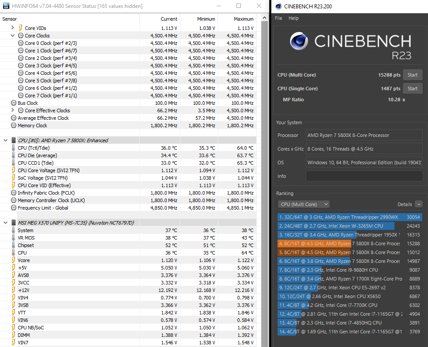Click the Infinity Fabric Clock icon
Screen dimensions: 428x347
[14, 193]
